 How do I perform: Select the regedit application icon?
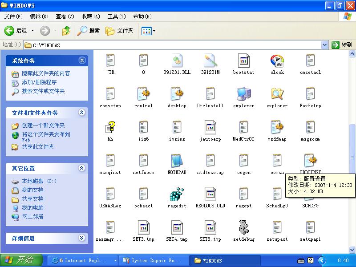(177, 194)
